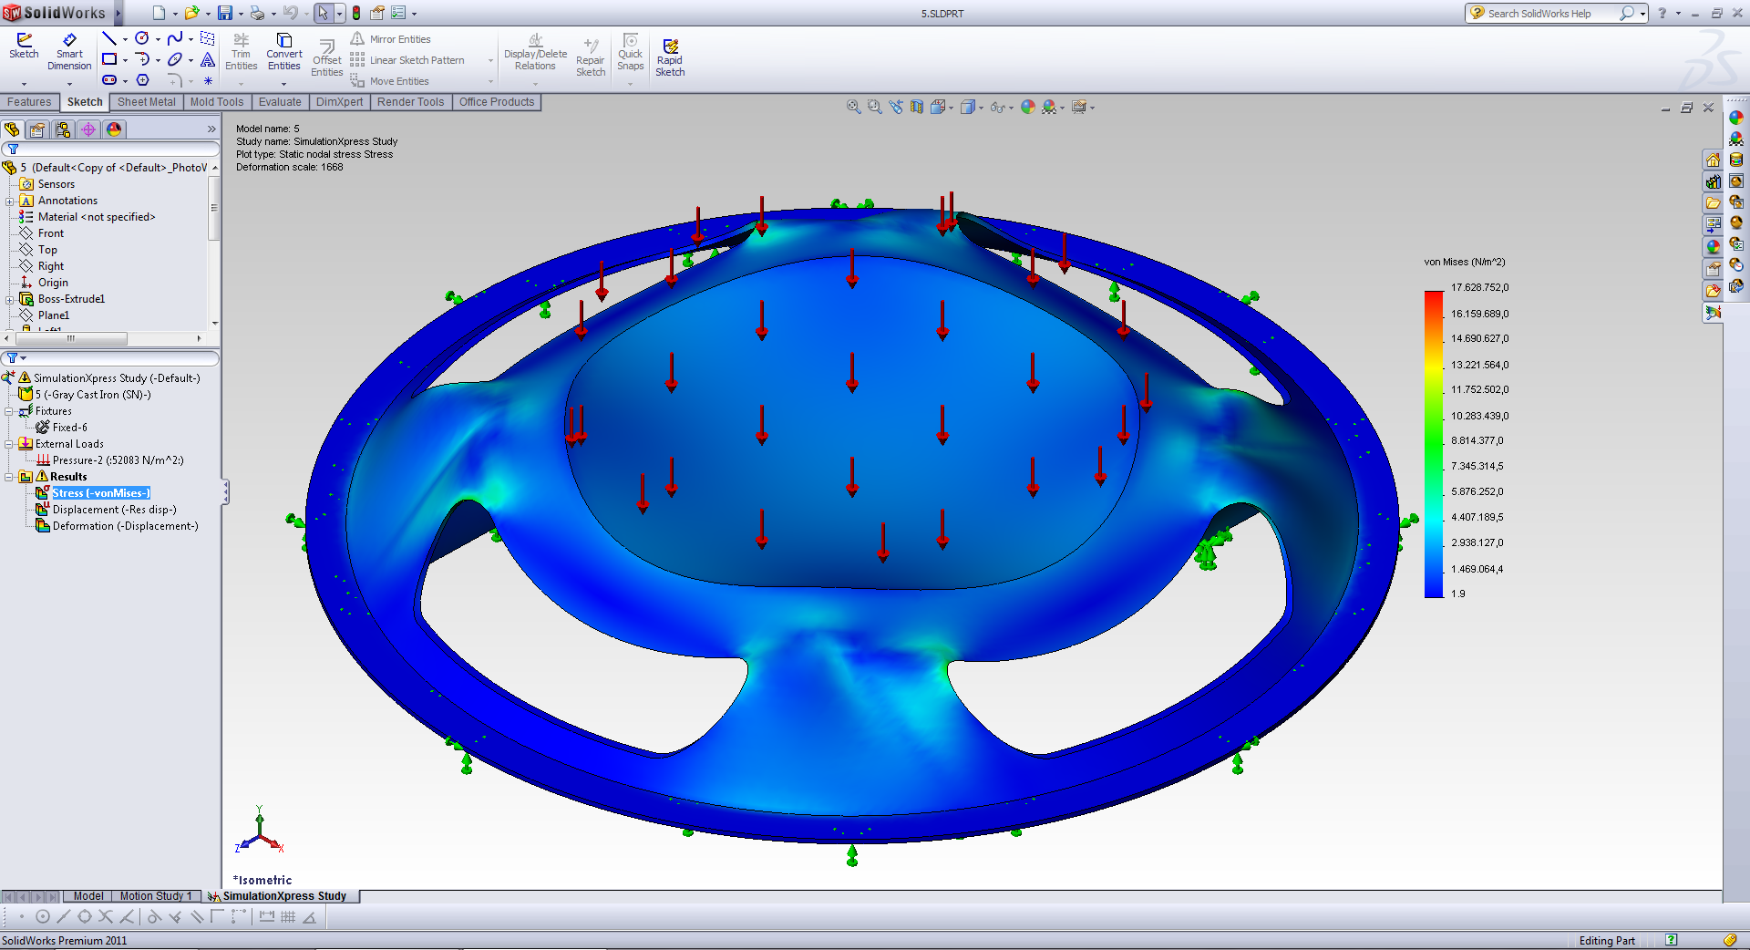
Task: Click Section View icon in view toolbar
Action: coord(917,107)
